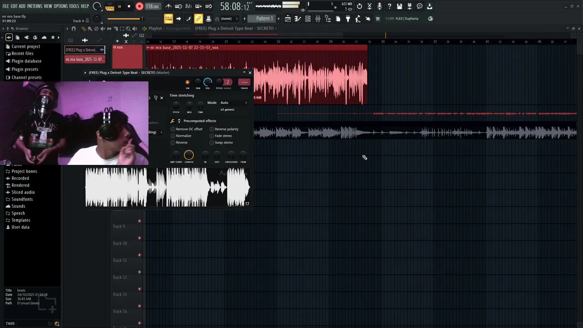Adjust the channel VOL knob
The width and height of the screenshot is (583, 328).
(208, 82)
